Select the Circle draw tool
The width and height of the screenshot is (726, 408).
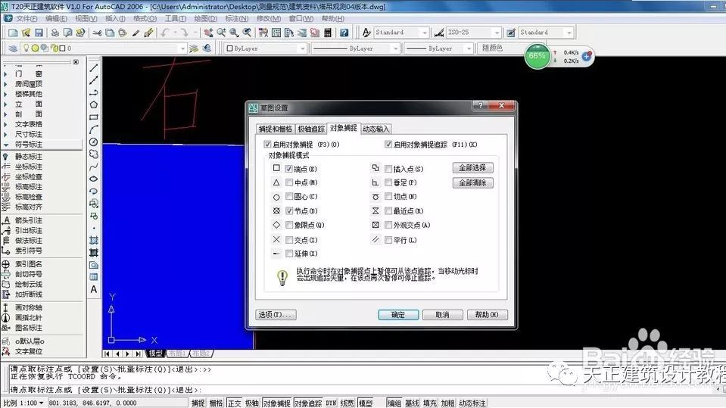pos(94,142)
